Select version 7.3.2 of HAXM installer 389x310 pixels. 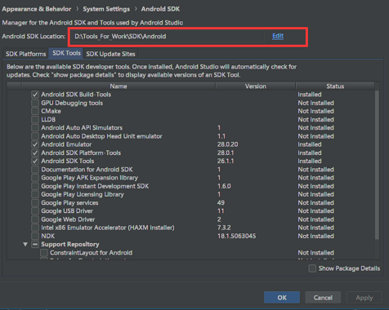pos(224,228)
